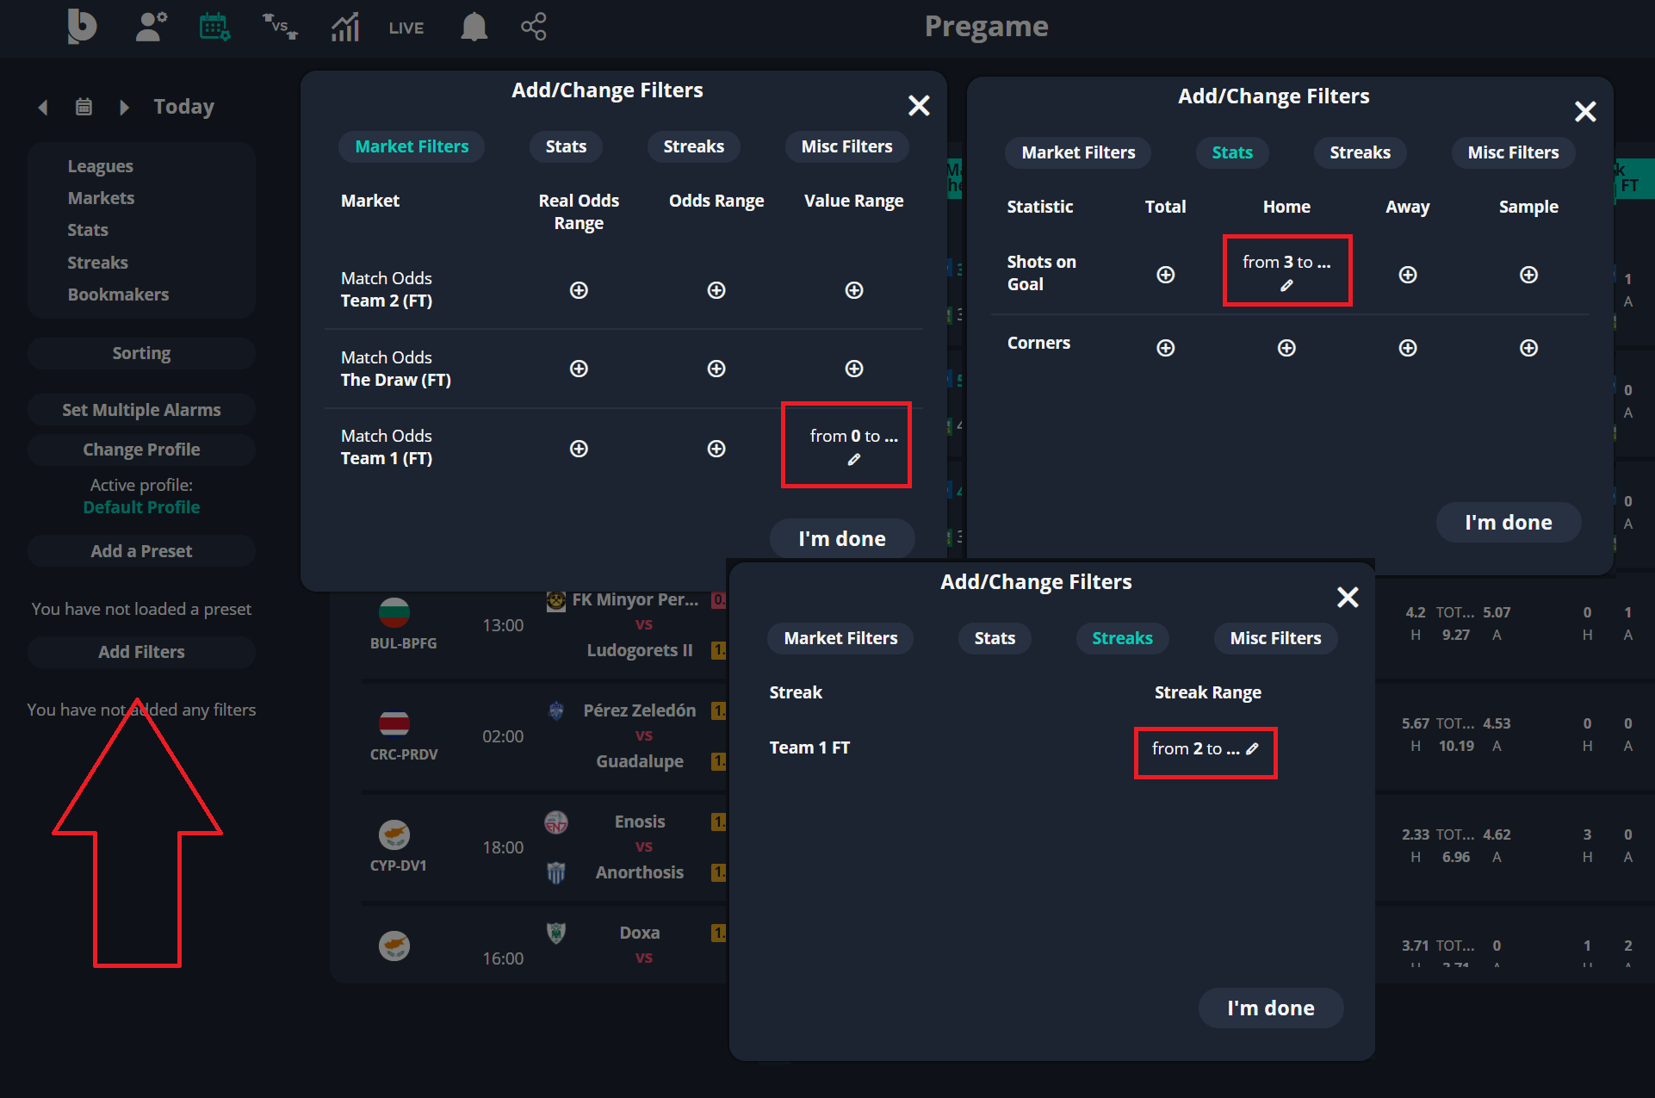Click the app logo in the top-left corner
The width and height of the screenshot is (1655, 1098).
(x=82, y=27)
